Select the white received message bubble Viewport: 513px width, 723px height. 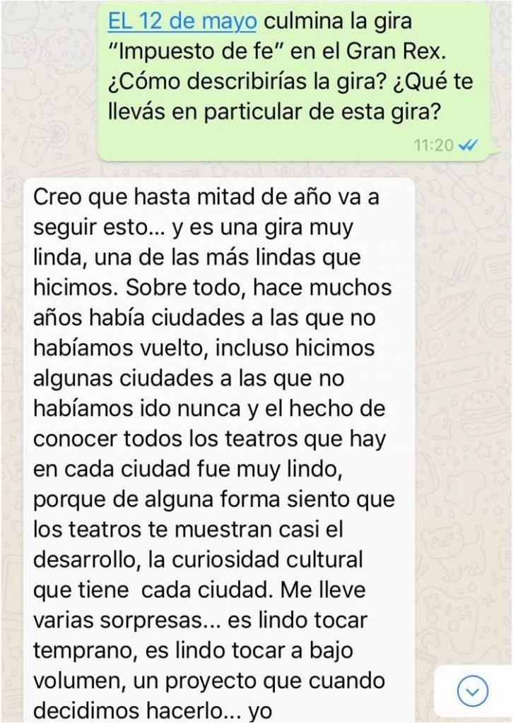click(x=218, y=450)
